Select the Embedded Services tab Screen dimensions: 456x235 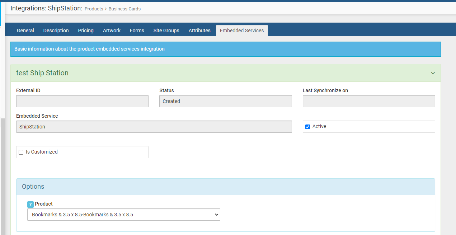point(242,30)
